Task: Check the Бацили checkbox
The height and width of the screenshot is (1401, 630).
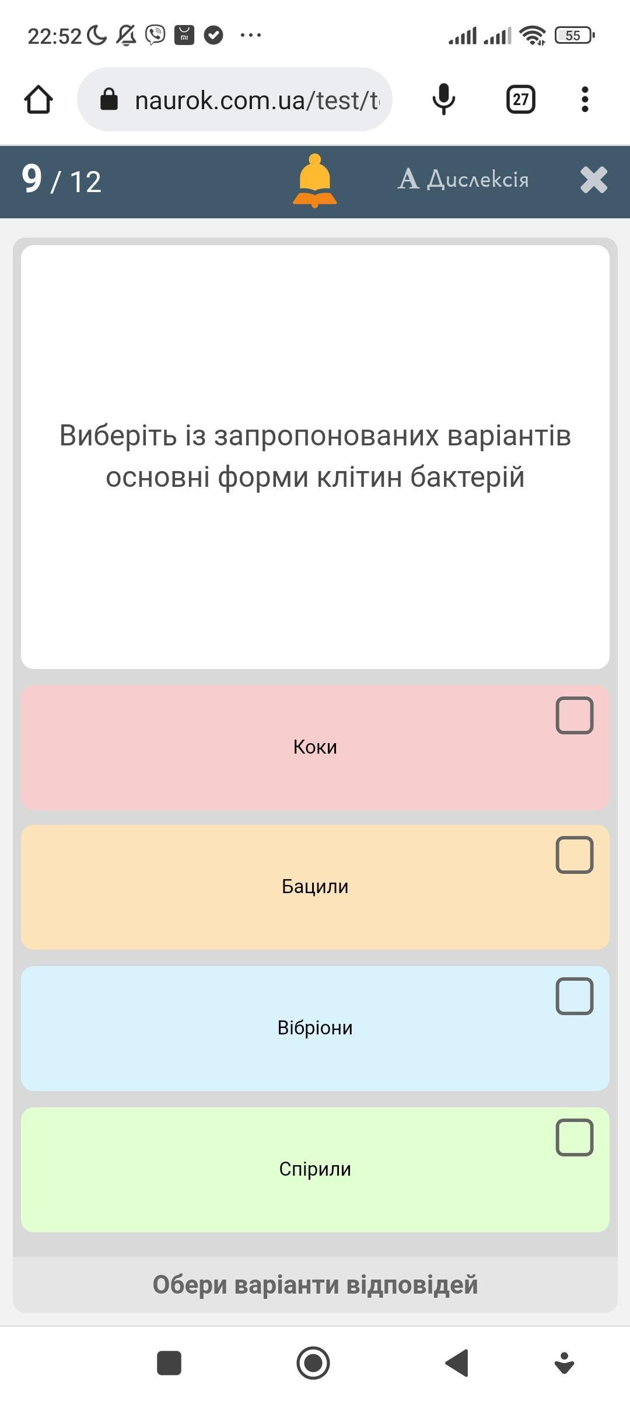Action: [575, 855]
